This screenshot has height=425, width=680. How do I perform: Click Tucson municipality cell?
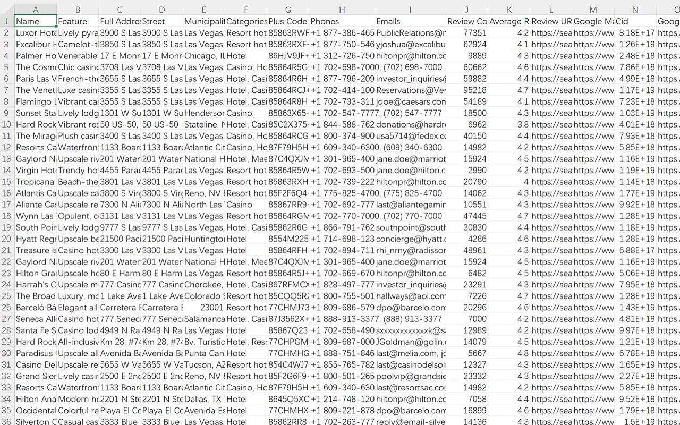coord(204,364)
